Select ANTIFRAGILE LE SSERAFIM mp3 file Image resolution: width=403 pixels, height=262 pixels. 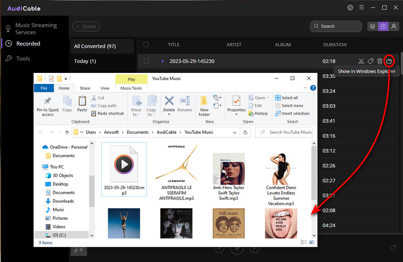(177, 172)
